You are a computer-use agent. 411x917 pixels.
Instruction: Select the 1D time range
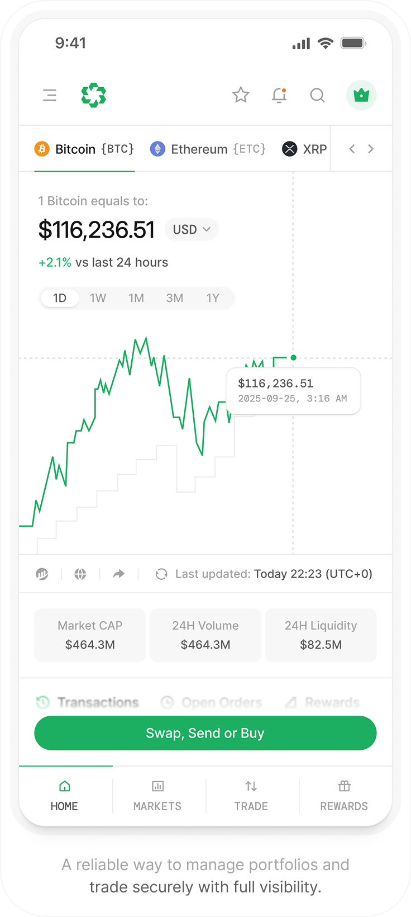[x=60, y=298]
